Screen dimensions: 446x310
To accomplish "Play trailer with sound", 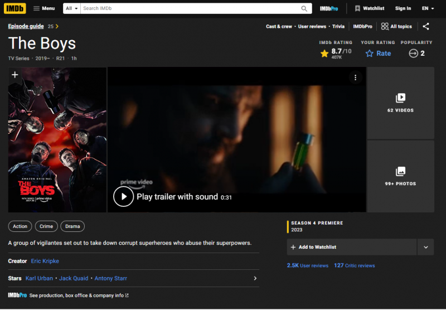I will tap(172, 197).
